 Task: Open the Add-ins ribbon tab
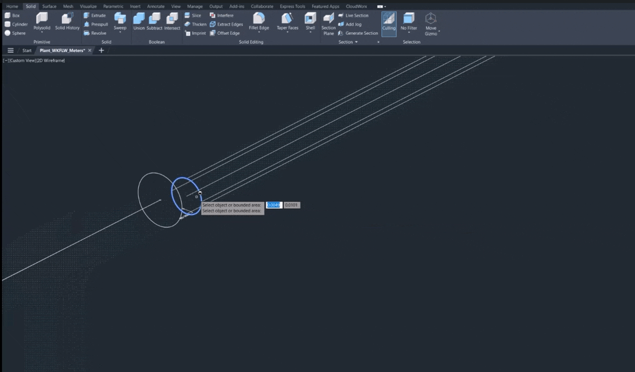(x=237, y=7)
